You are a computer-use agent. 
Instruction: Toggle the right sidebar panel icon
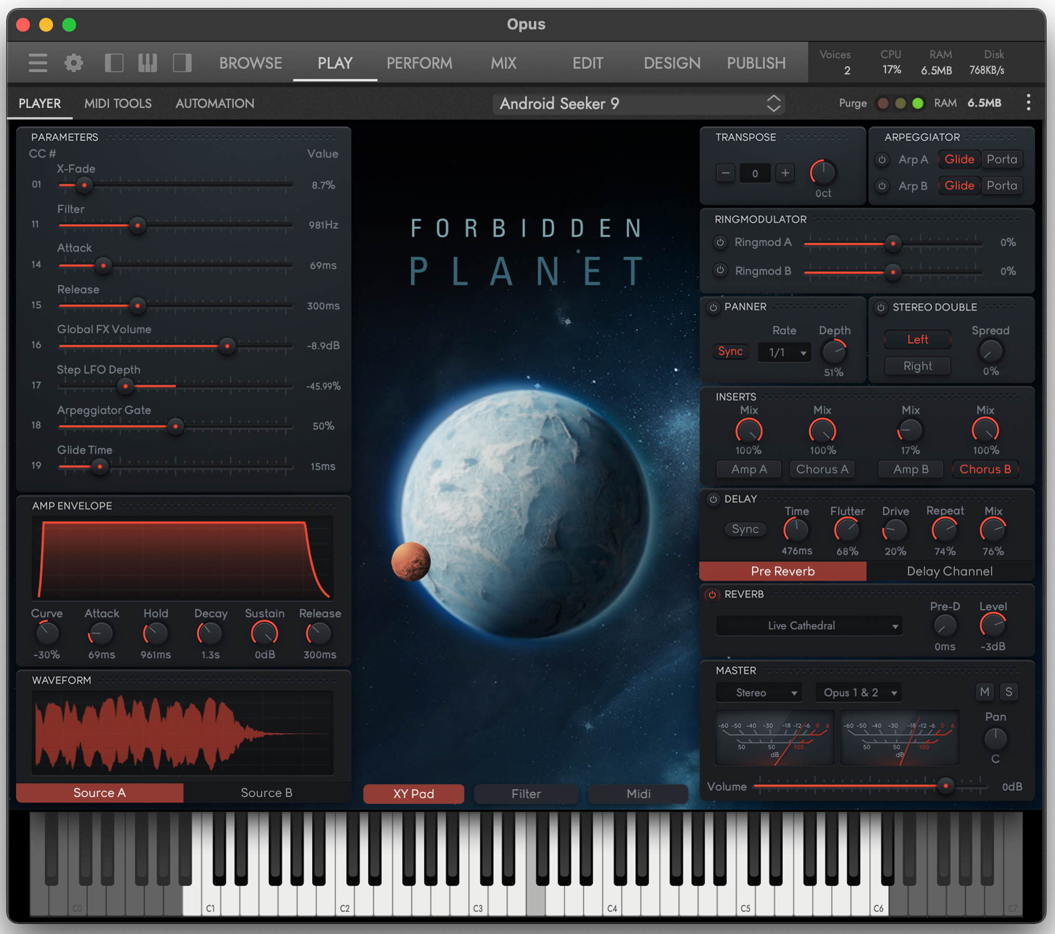pyautogui.click(x=182, y=63)
